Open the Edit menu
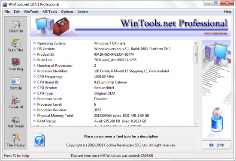236x161 pixels. (17, 12)
